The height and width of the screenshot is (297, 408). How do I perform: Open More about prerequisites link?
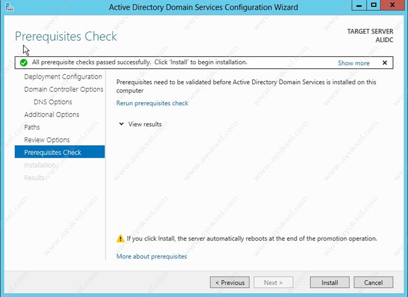click(x=152, y=257)
